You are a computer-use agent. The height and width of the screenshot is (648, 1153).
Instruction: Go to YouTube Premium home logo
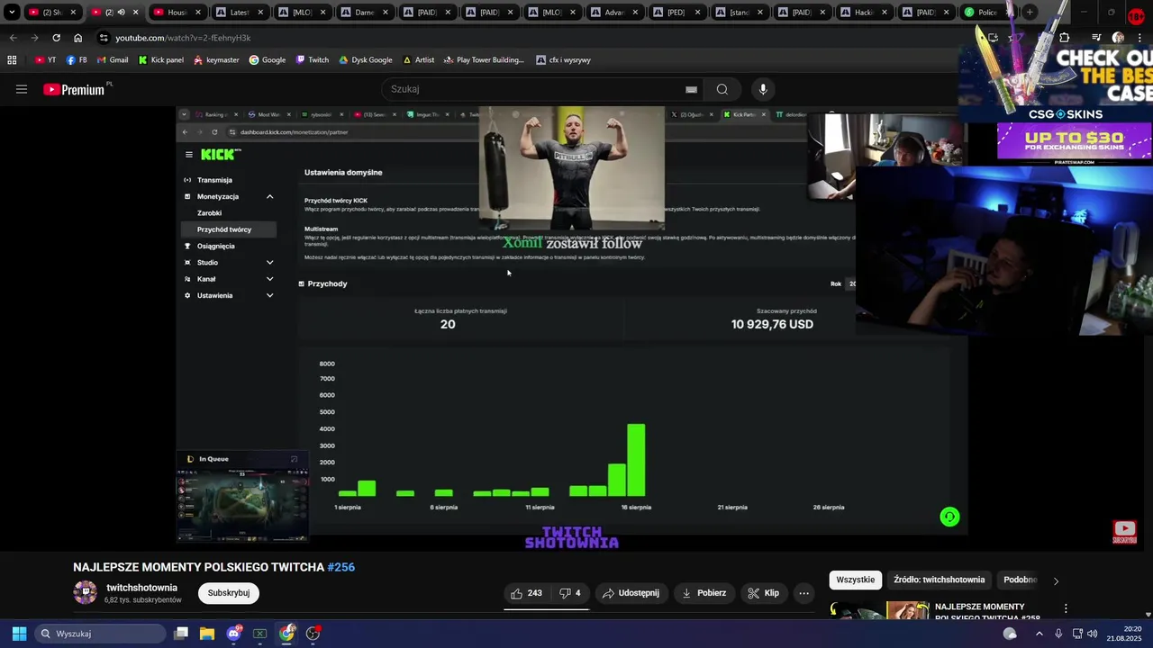(74, 89)
